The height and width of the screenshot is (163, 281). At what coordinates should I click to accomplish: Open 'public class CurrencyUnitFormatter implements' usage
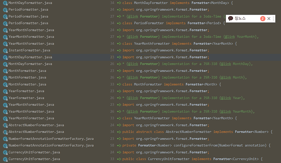(193, 159)
